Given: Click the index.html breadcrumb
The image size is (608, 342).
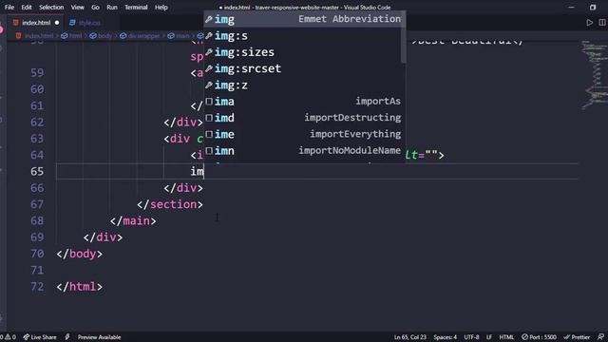Looking at the screenshot, I should point(39,36).
